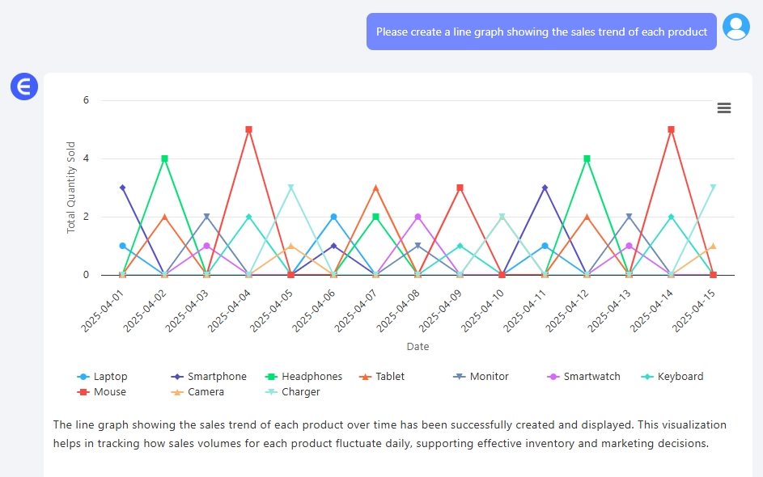Hide the Mouse series in legend
This screenshot has height=477, width=763.
click(x=103, y=392)
